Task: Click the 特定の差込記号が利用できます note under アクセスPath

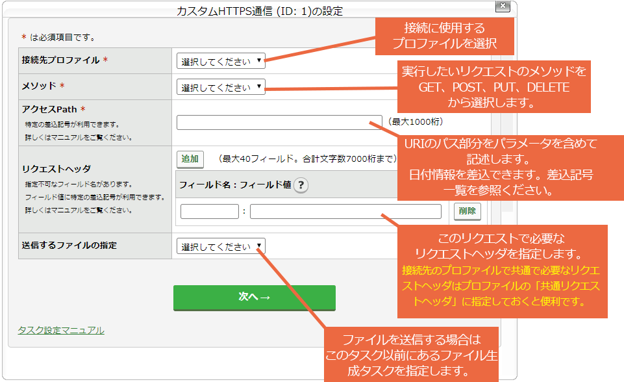Action: (72, 125)
